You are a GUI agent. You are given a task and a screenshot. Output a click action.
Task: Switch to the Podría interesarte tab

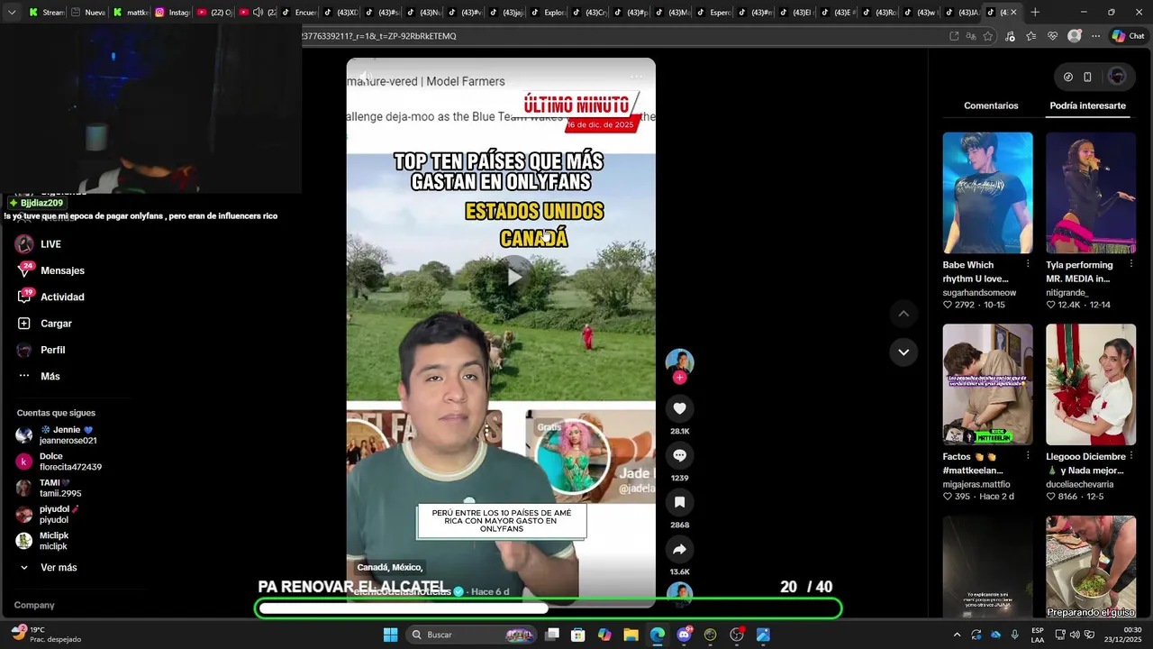[1087, 105]
